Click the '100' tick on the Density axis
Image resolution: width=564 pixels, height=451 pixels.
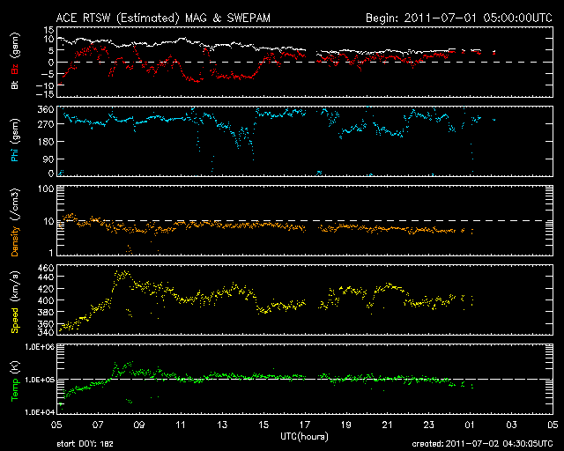46,189
